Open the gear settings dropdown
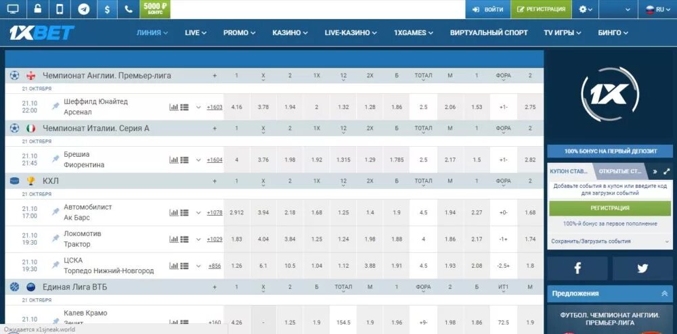Viewport: 677px width, 334px height. pyautogui.click(x=586, y=9)
